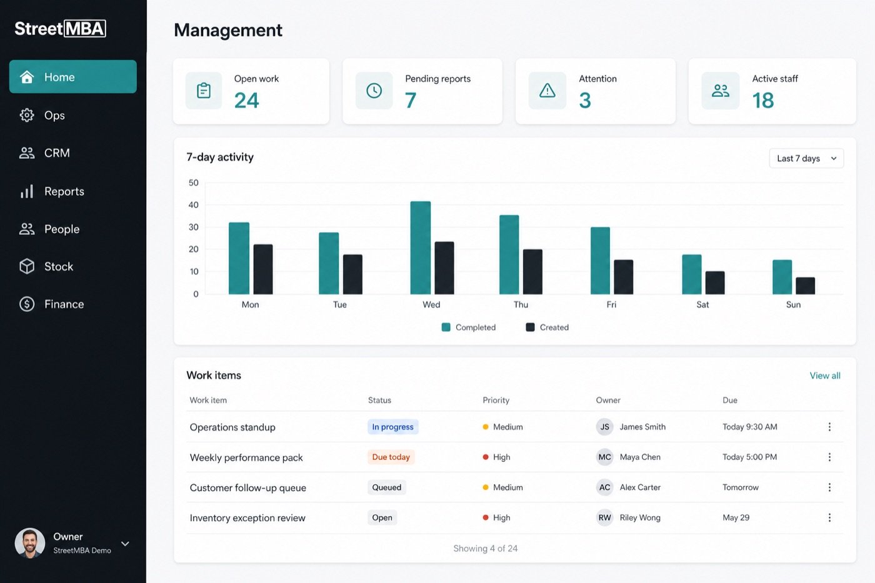Click the Open work clipboard icon
Screen dimensions: 875x583
click(x=204, y=91)
